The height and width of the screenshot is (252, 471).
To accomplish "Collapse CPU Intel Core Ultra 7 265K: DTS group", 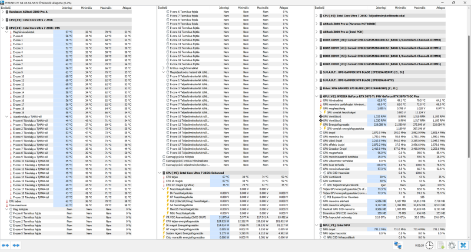I will pos(3,28).
